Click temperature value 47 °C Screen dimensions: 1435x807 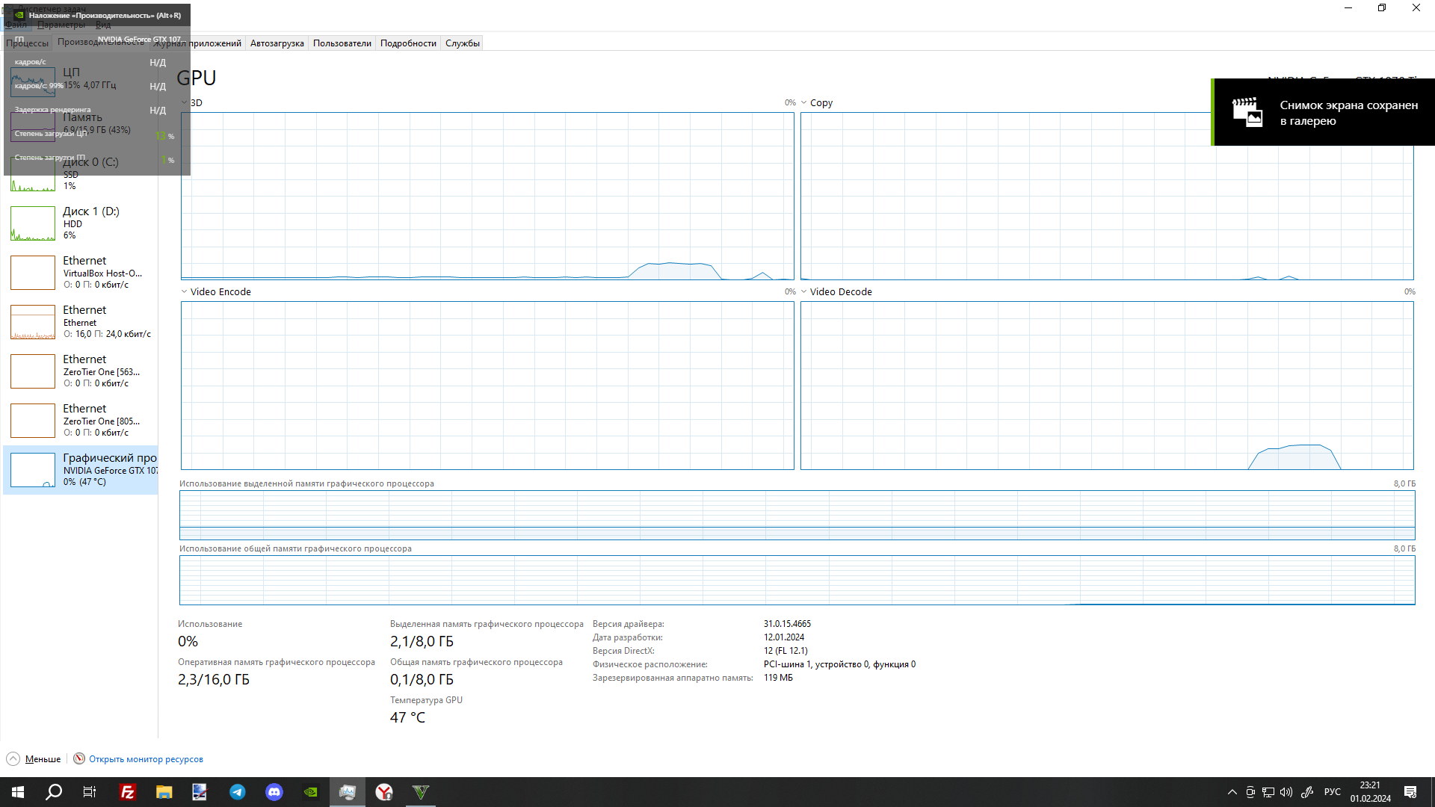click(407, 717)
